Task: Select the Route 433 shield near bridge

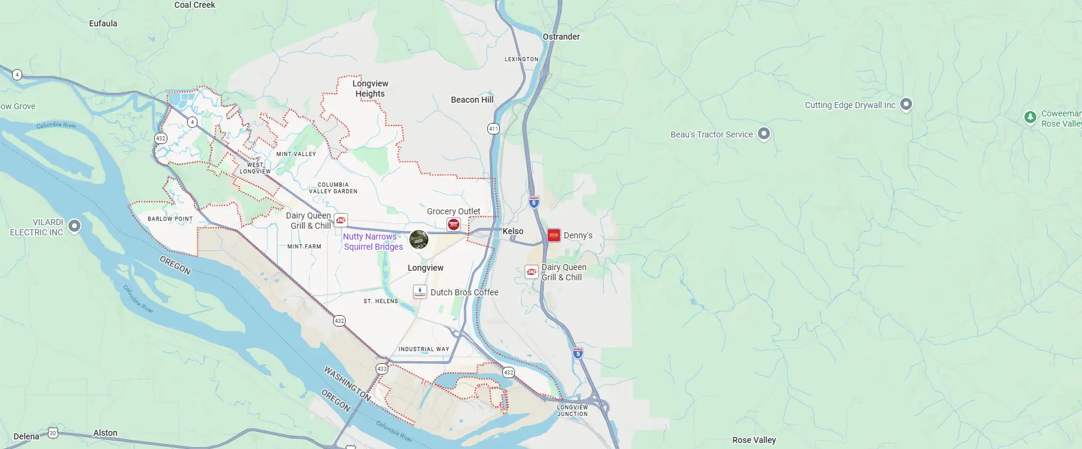Action: tap(382, 369)
